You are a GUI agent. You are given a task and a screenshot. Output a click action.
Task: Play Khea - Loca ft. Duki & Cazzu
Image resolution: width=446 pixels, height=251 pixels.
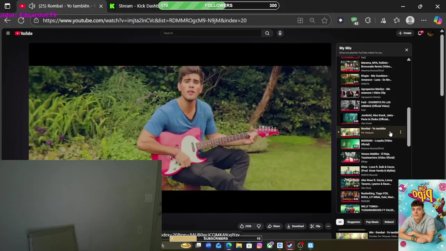(372, 171)
